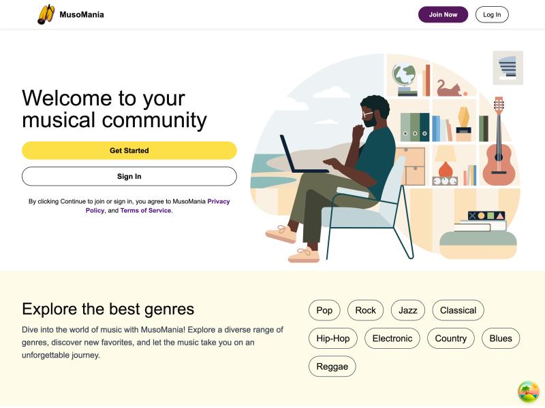Viewport: 545px width, 408px height.
Task: Choose the Classical genre tag
Action: [x=458, y=310]
